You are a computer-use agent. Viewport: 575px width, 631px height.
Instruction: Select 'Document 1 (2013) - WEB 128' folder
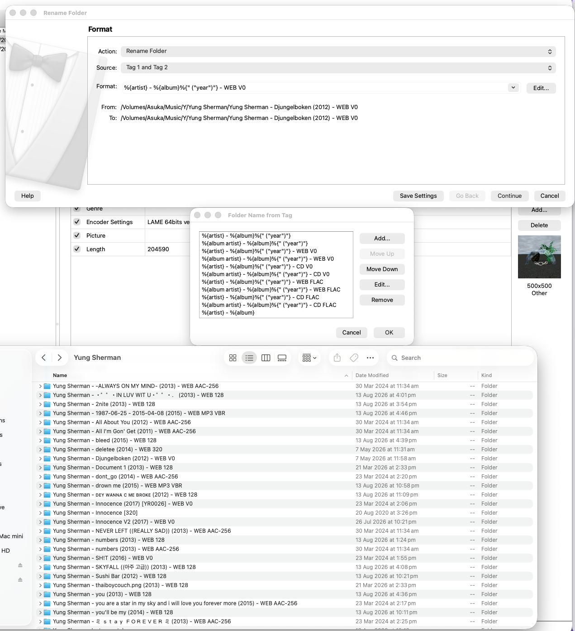[285, 468]
